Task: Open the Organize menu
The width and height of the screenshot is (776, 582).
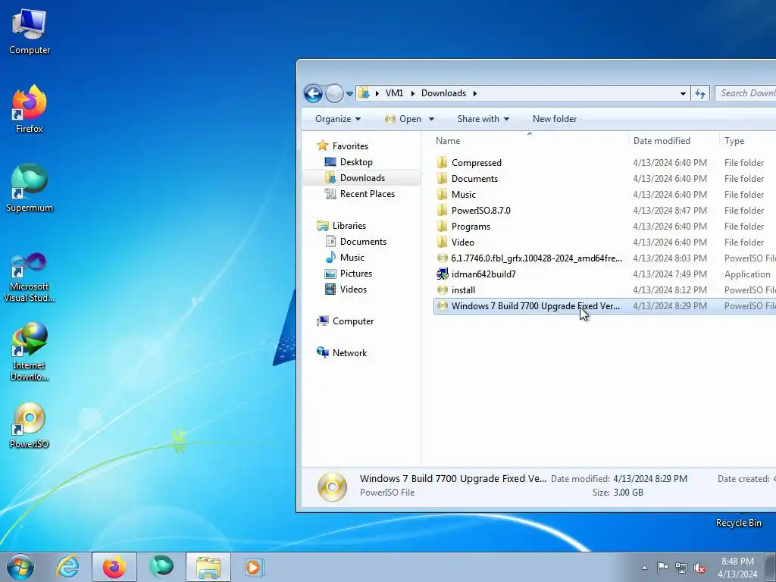Action: [x=337, y=119]
